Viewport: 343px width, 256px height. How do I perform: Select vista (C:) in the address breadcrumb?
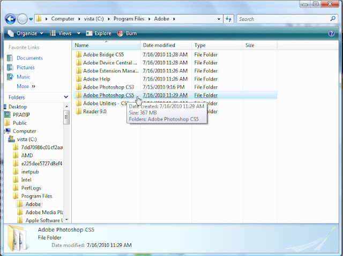[94, 19]
